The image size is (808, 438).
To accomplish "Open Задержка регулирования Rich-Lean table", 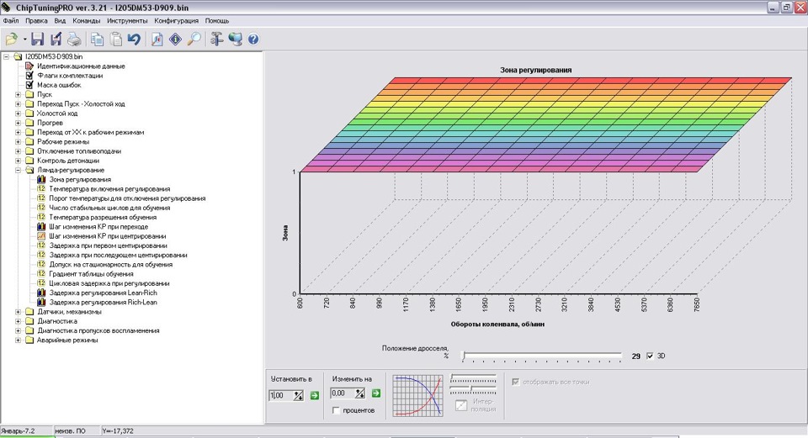I will coord(103,303).
